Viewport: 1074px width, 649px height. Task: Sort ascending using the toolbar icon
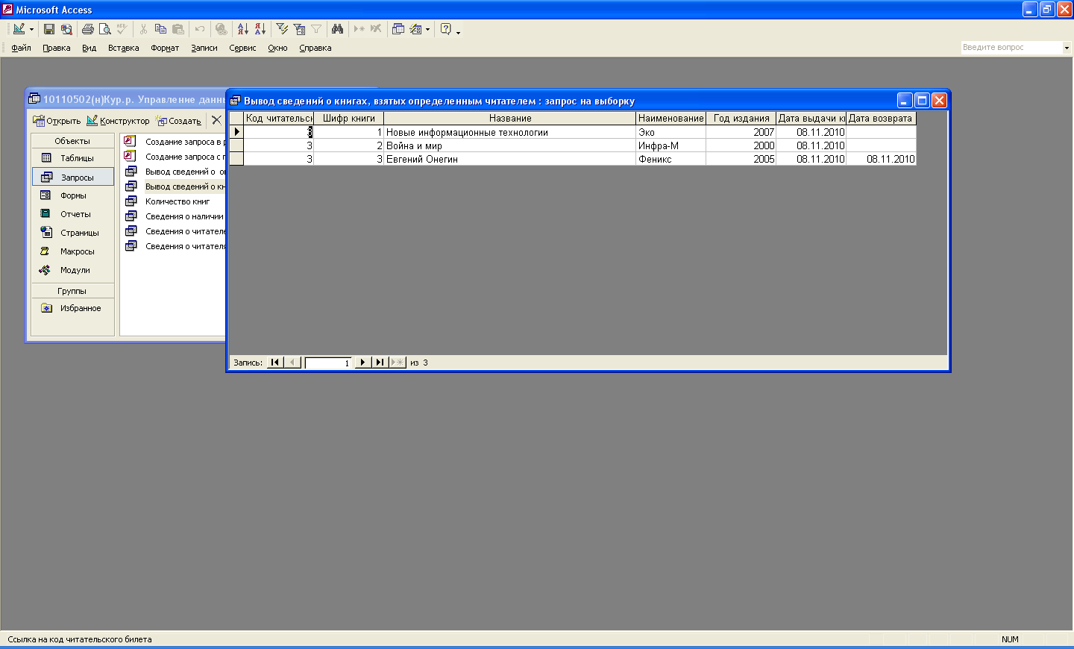(x=242, y=29)
